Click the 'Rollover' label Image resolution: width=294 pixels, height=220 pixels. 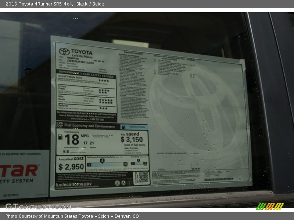click(x=63, y=106)
